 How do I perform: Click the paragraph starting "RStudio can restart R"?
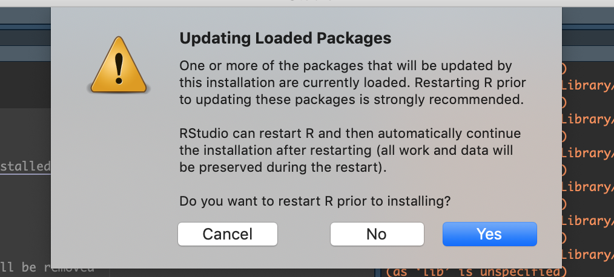coord(350,150)
